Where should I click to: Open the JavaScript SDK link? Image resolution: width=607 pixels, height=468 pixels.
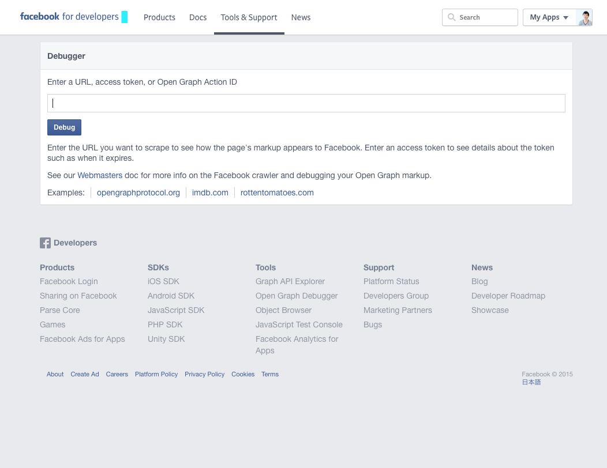coord(176,310)
